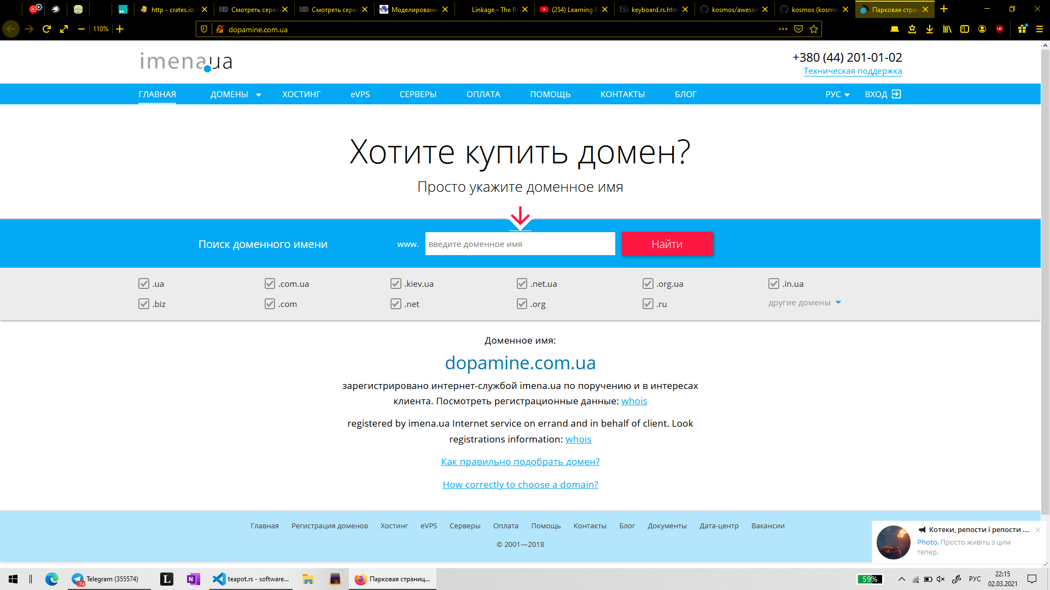The width and height of the screenshot is (1050, 590).
Task: Switch to the YouTube Learning tab
Action: click(573, 9)
